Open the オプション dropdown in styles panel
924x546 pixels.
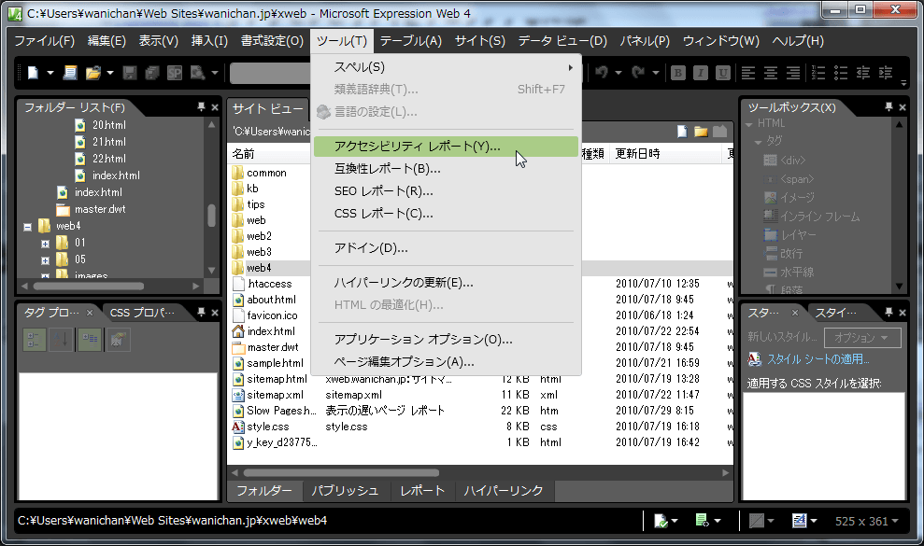click(860, 338)
